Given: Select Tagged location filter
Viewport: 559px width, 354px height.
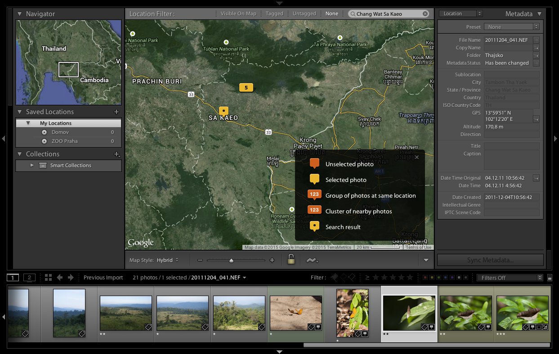Looking at the screenshot, I should click(274, 13).
